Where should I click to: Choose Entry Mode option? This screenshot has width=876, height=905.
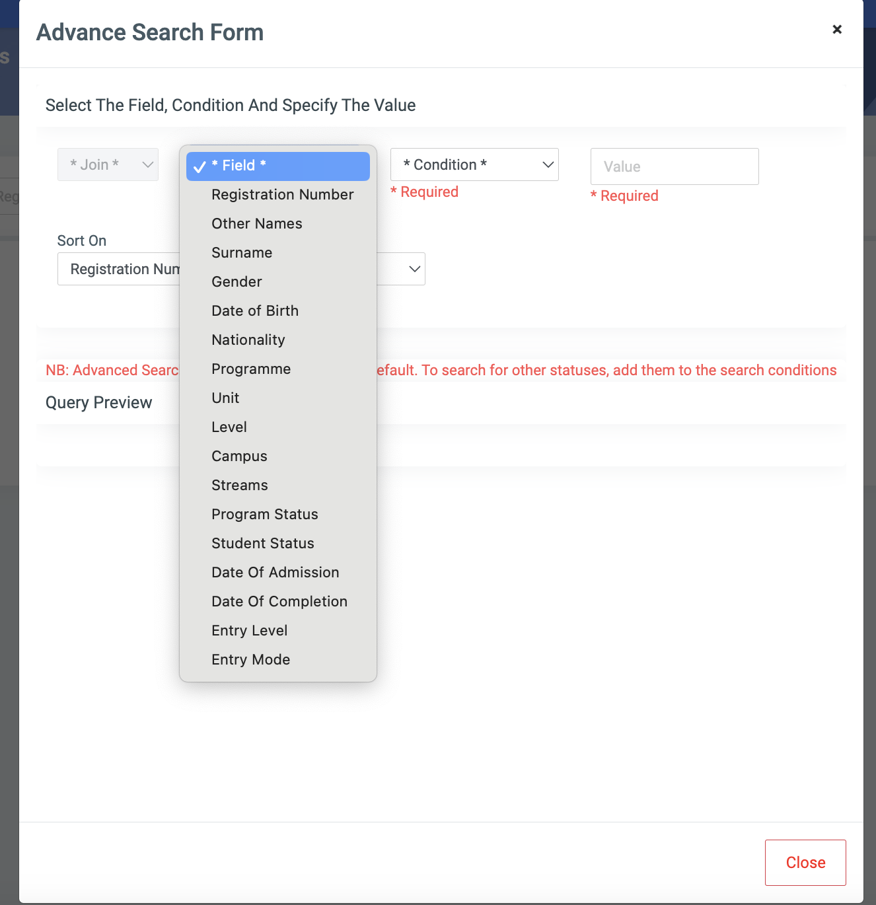[x=278, y=660]
